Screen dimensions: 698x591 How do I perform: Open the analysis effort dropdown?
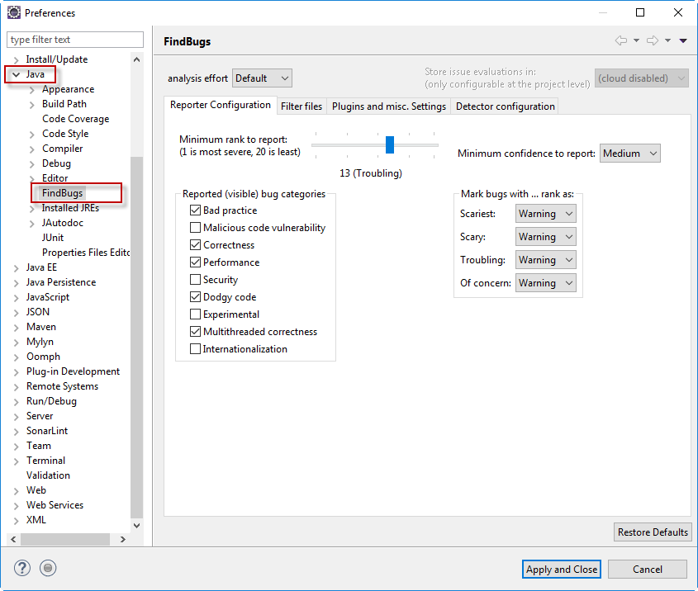click(x=262, y=78)
